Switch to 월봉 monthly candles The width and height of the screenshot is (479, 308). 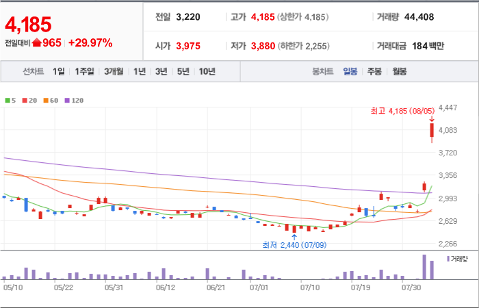(399, 71)
